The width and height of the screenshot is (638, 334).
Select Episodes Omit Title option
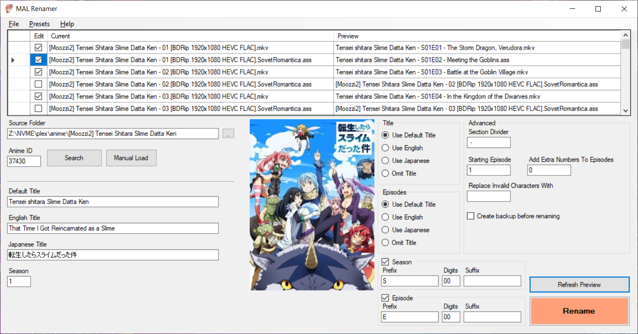click(x=399, y=242)
